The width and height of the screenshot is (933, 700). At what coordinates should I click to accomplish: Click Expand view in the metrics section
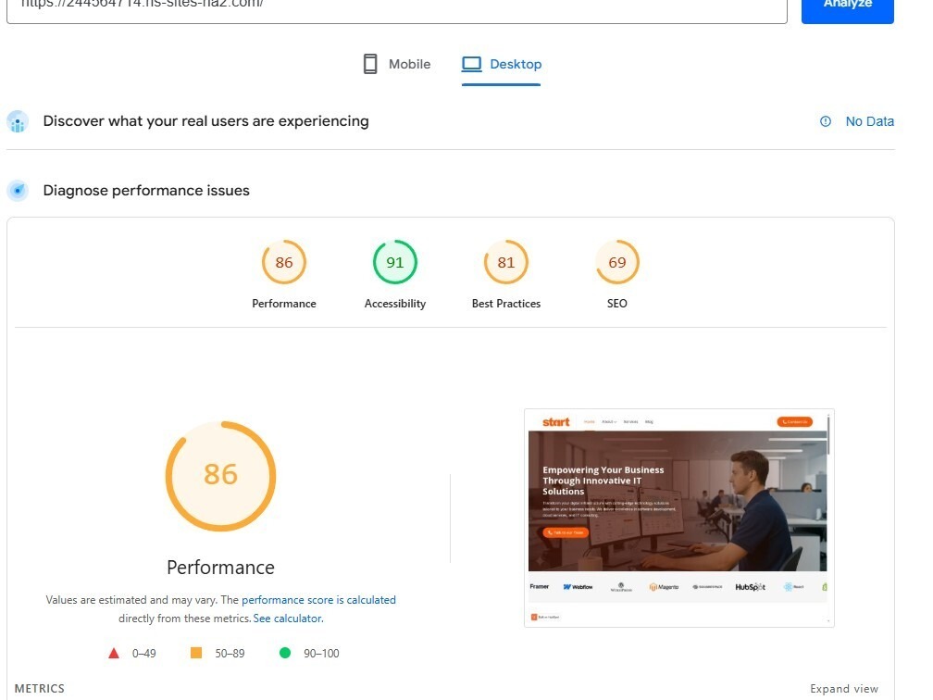click(x=843, y=688)
